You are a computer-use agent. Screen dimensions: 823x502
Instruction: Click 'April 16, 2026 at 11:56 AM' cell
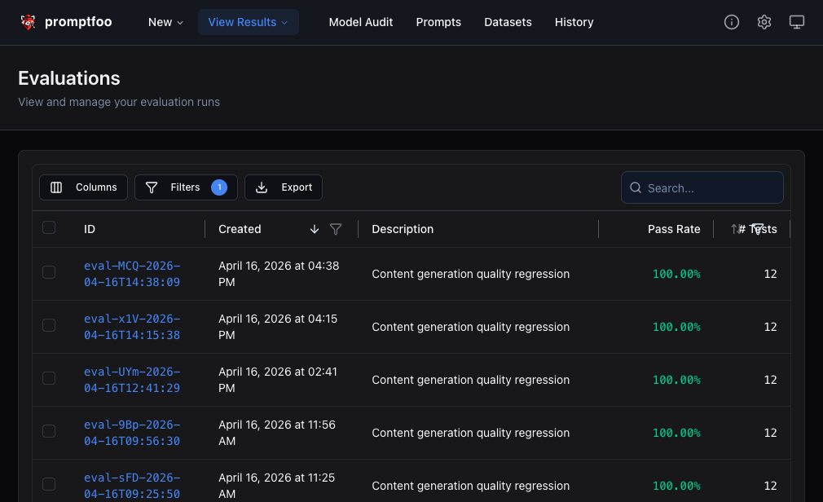(276, 434)
